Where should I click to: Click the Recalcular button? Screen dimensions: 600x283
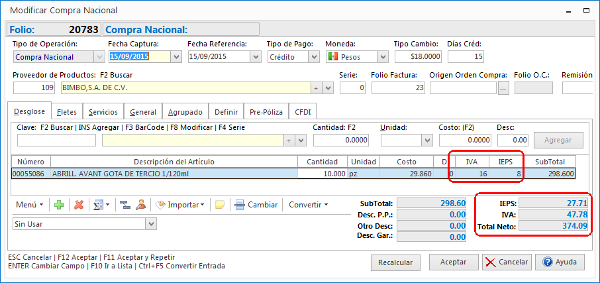click(x=395, y=262)
